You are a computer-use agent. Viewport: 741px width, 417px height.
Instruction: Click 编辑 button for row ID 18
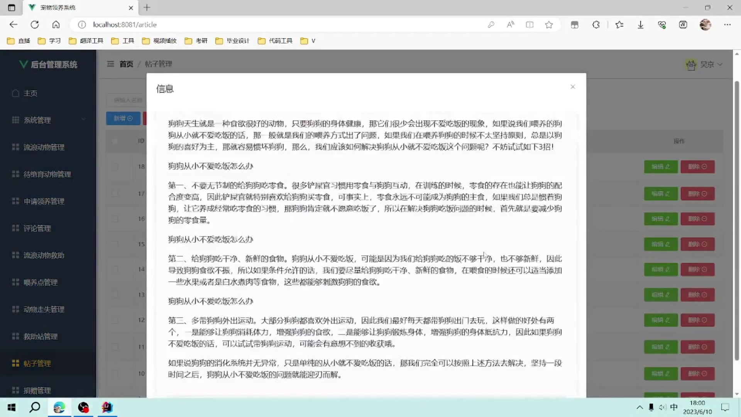point(661,167)
